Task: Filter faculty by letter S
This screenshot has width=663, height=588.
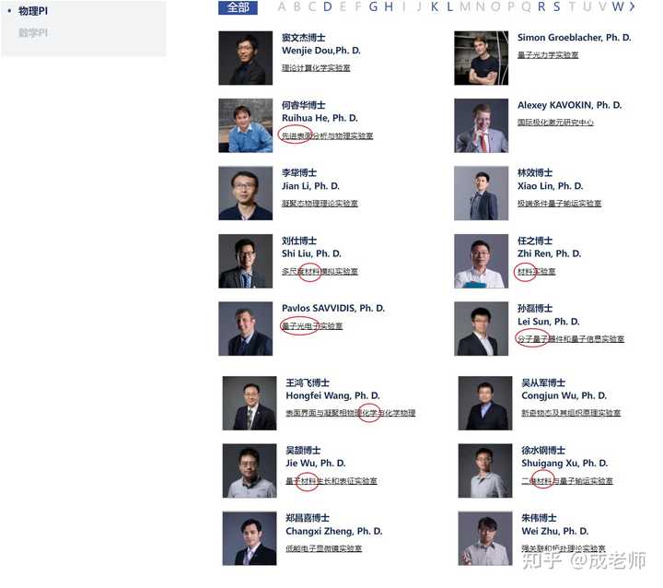Action: click(x=556, y=6)
